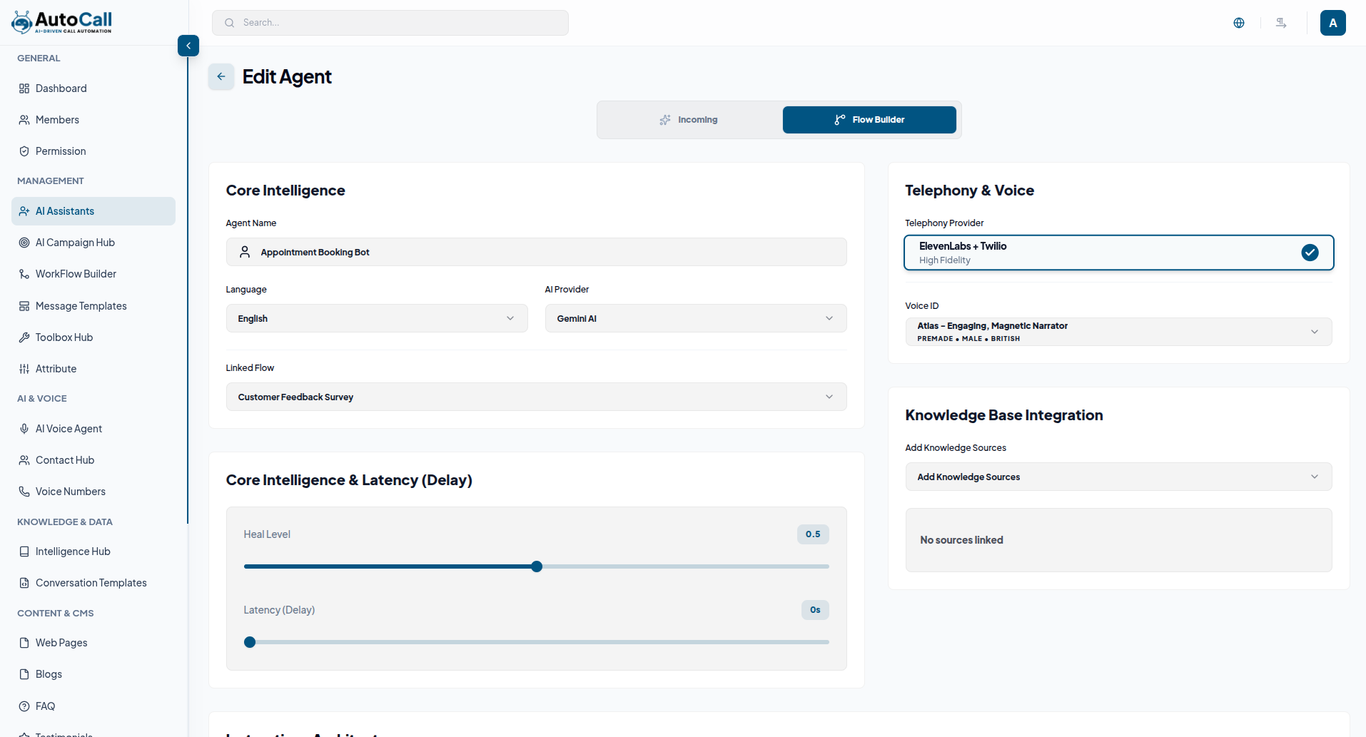Expand the Linked Flow dropdown

(x=537, y=397)
